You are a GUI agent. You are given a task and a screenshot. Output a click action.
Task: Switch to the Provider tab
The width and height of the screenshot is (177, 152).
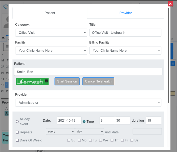(x=126, y=13)
